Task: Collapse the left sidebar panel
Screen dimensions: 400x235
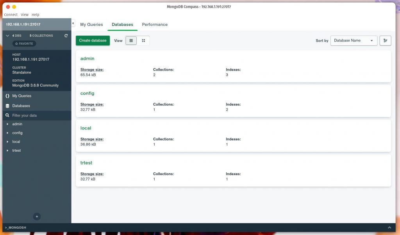Action: [72, 23]
